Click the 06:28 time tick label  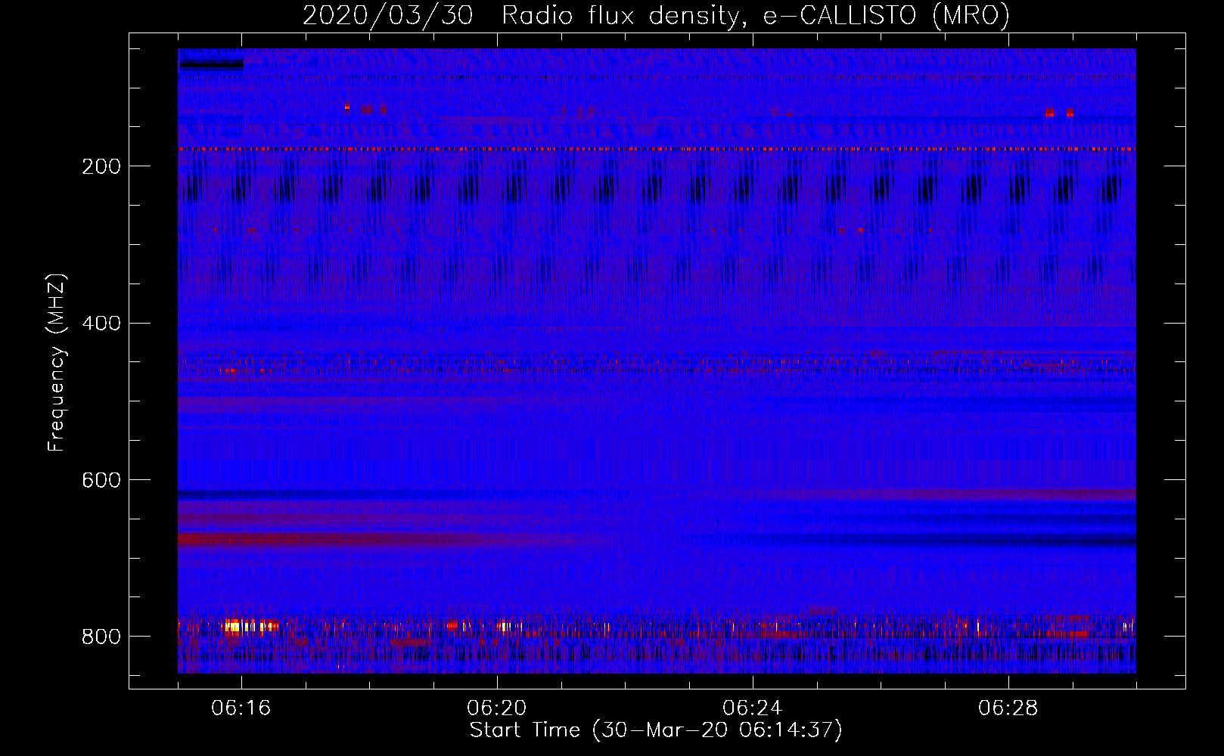(x=1008, y=708)
